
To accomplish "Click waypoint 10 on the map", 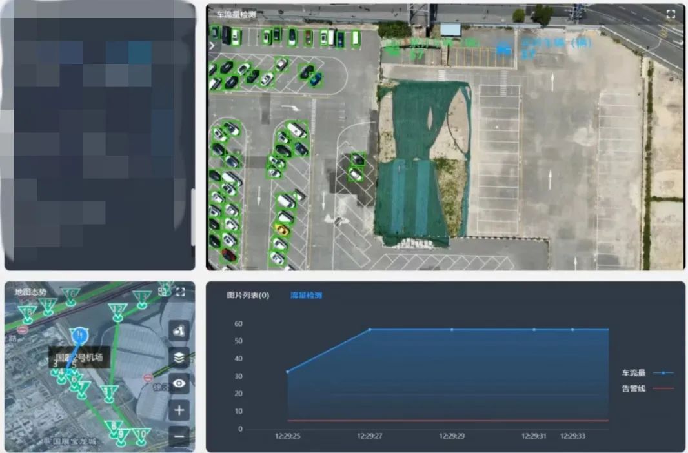I will click(x=141, y=434).
